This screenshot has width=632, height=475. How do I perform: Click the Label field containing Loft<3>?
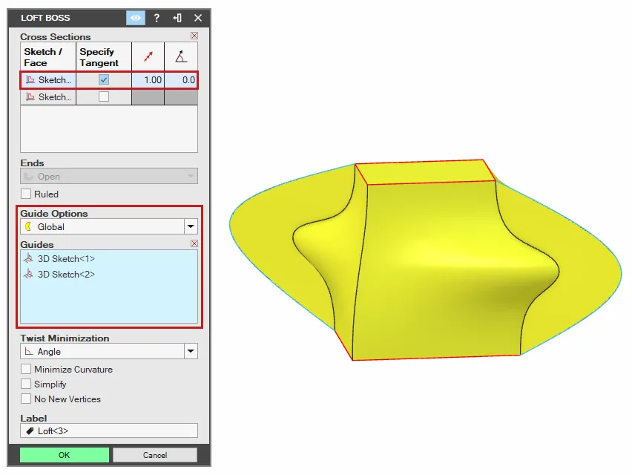(x=109, y=430)
